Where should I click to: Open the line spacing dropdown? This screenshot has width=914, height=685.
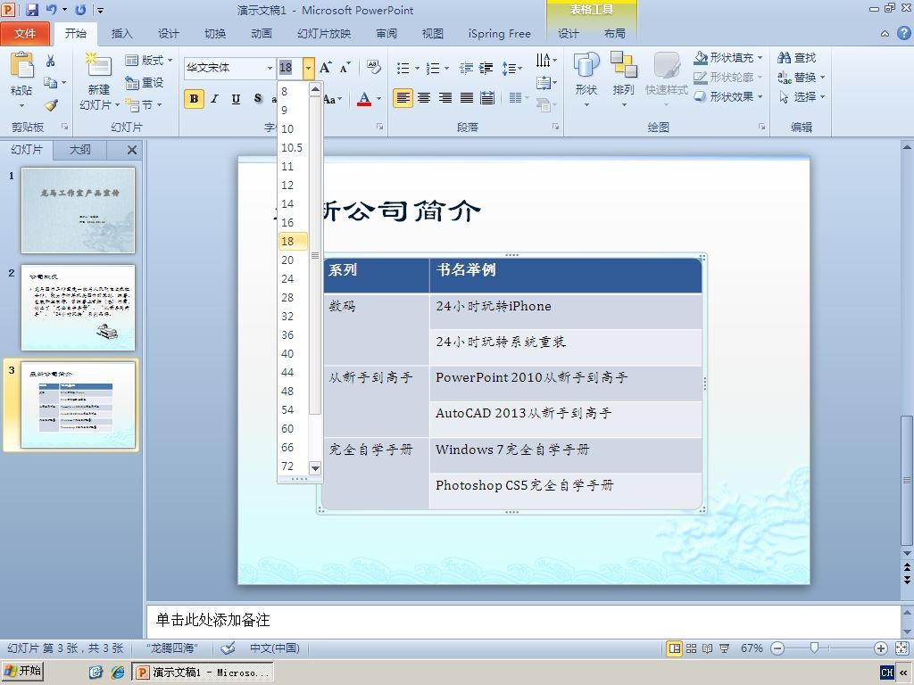coord(511,69)
